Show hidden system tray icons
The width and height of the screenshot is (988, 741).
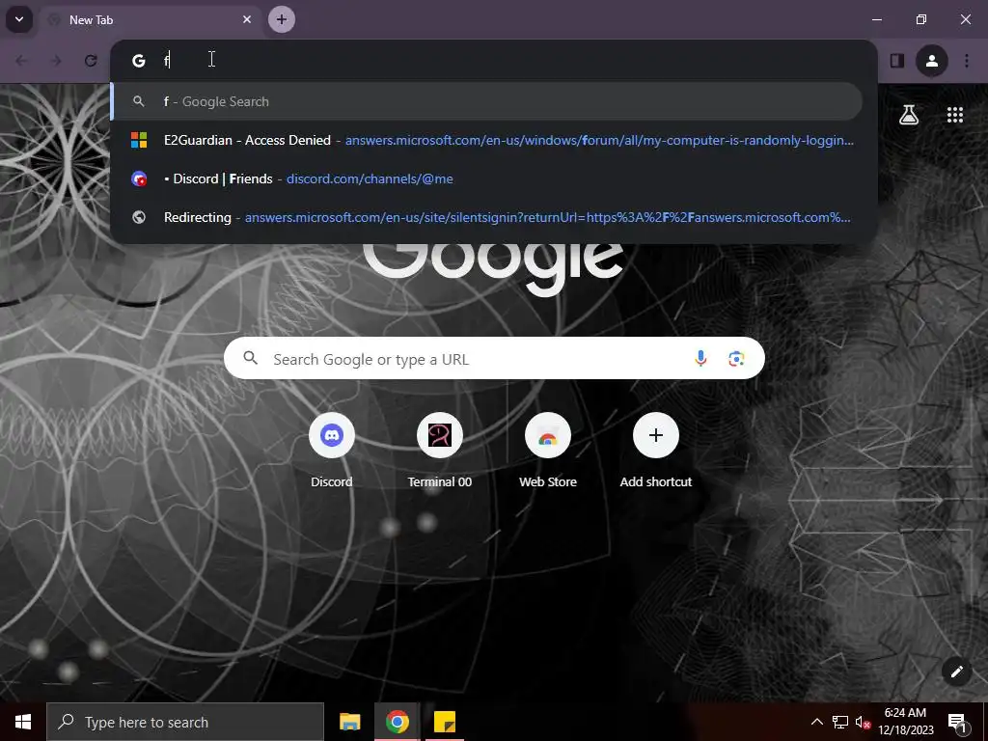point(816,722)
